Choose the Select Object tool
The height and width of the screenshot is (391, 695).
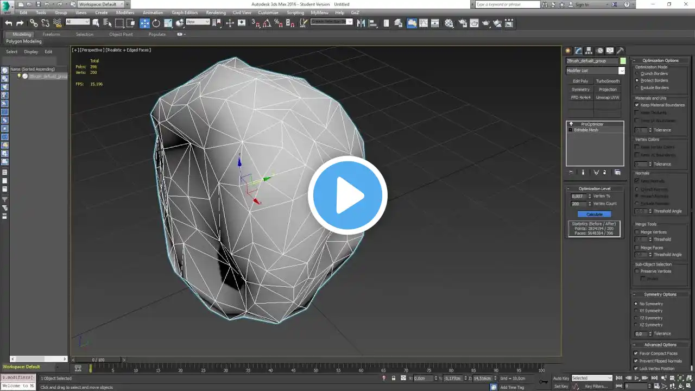point(96,23)
